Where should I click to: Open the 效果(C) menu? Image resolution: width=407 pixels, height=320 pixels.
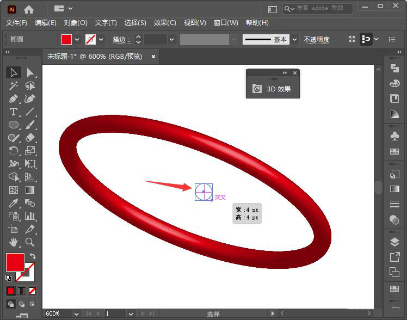coord(165,23)
